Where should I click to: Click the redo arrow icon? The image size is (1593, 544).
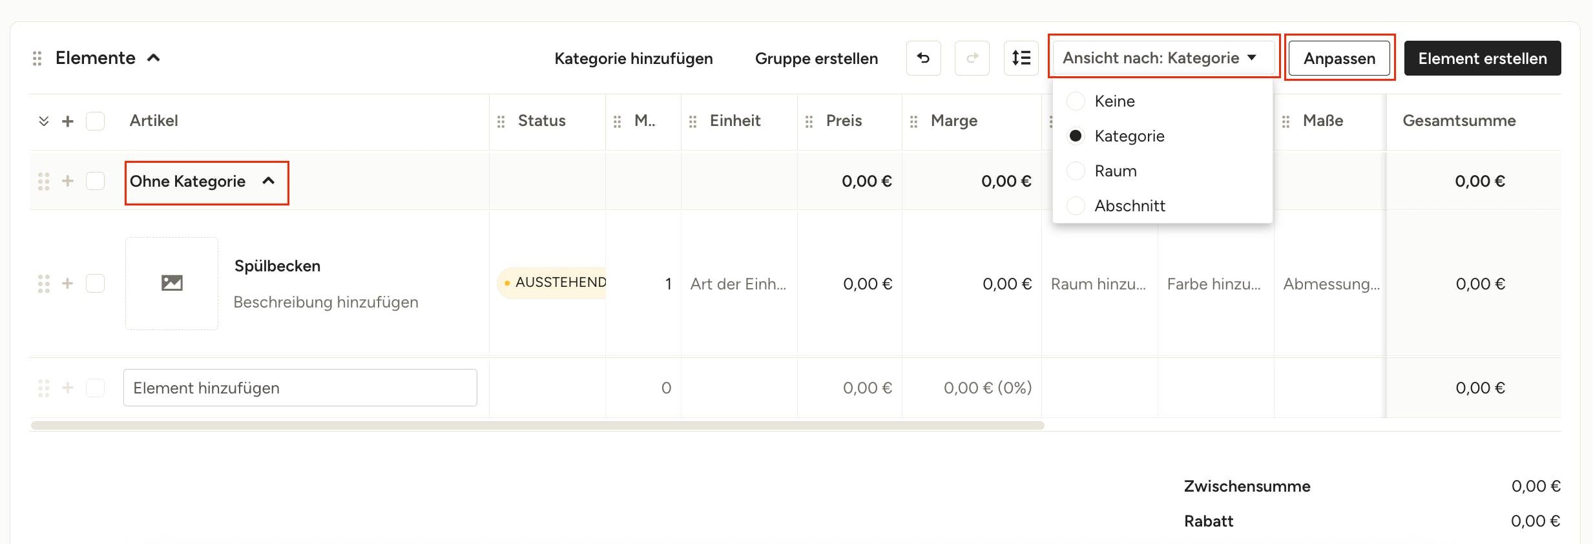(x=972, y=58)
